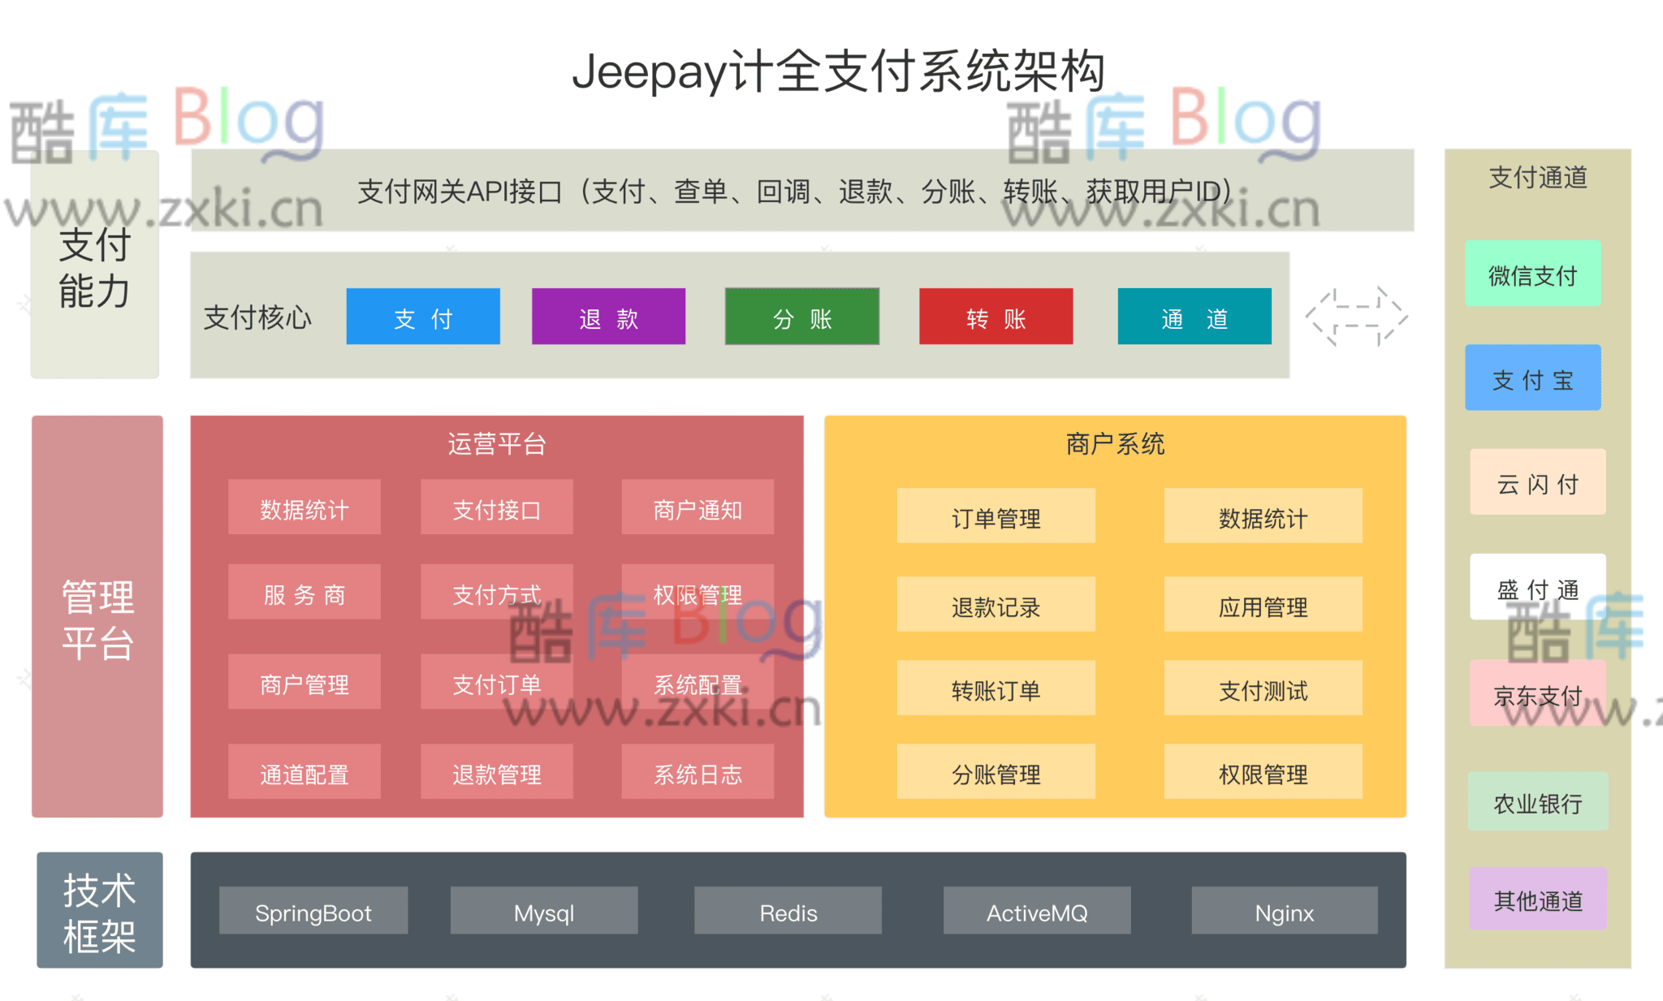Toggle the 系统日志 block
The image size is (1663, 1001).
tap(698, 773)
